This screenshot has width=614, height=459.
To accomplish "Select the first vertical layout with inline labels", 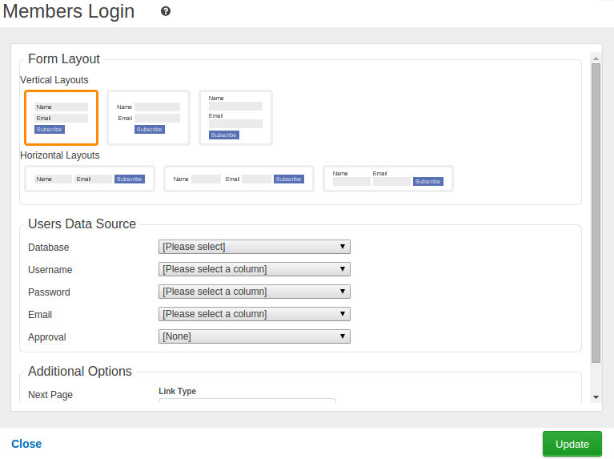I will coord(61,117).
